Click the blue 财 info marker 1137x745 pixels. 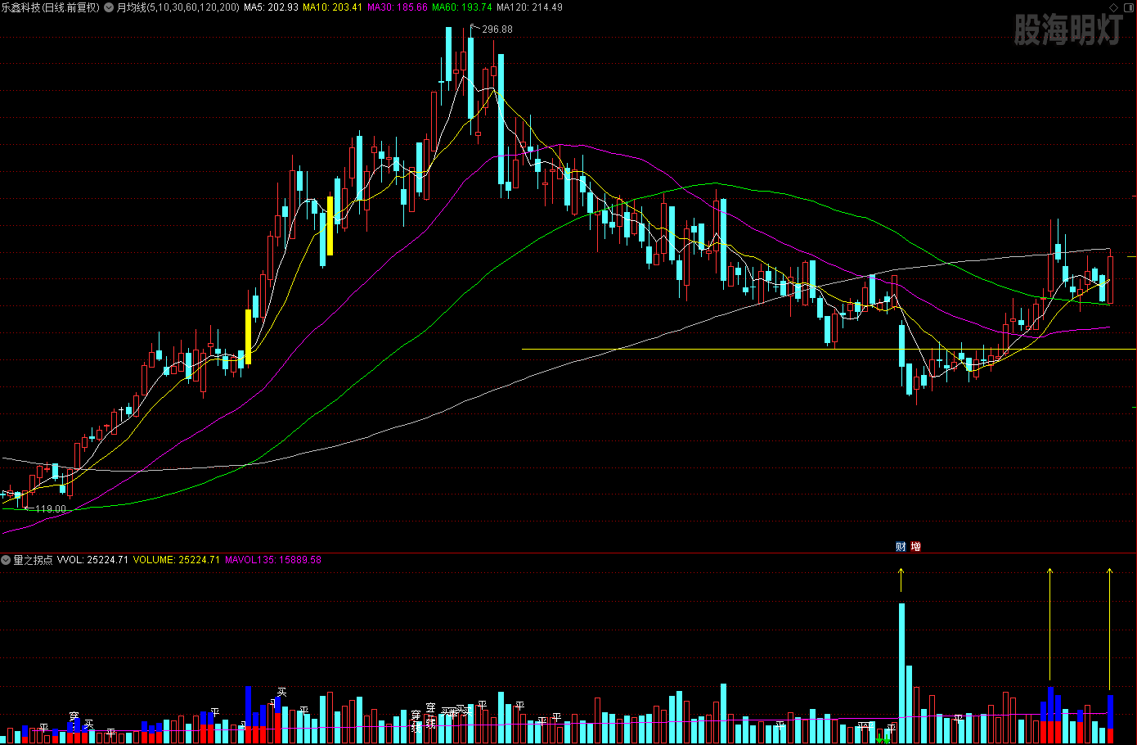901,547
